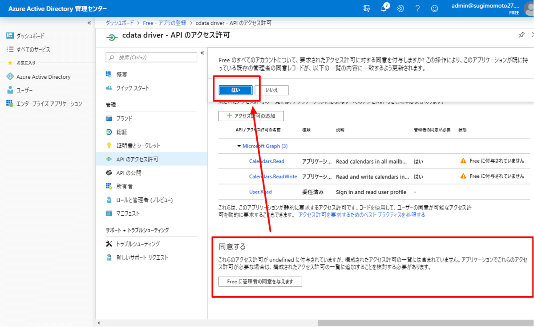Click the Roles and administrators icon

point(109,200)
